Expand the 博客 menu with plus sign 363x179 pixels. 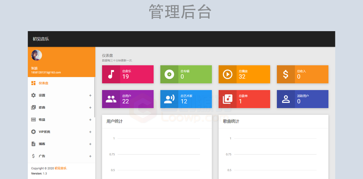tap(90, 144)
